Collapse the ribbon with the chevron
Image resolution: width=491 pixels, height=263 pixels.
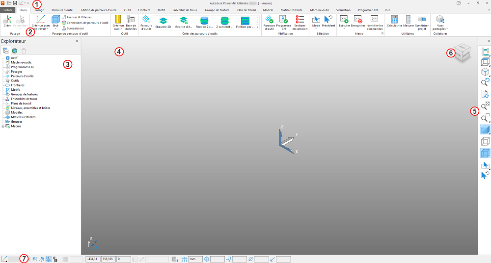pos(489,10)
